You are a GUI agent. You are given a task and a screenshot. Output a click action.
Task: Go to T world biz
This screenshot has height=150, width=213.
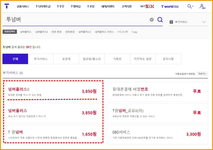[170, 6]
